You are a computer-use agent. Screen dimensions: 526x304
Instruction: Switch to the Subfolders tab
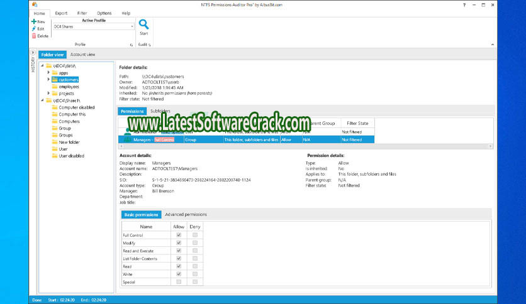[160, 111]
